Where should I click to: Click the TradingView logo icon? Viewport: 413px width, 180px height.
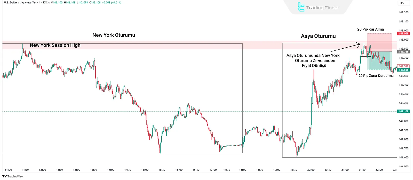click(4, 176)
